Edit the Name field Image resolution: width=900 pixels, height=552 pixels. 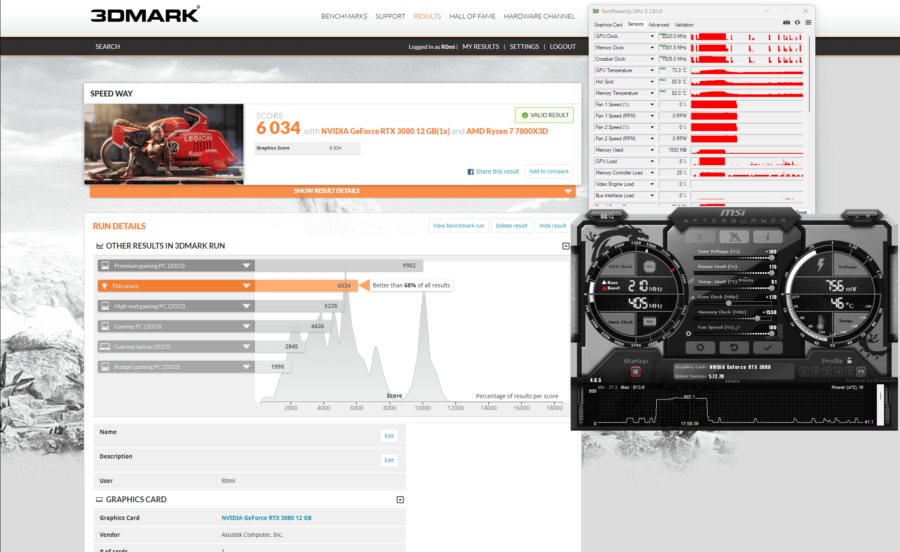(389, 436)
